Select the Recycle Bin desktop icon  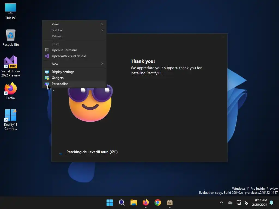tap(11, 38)
